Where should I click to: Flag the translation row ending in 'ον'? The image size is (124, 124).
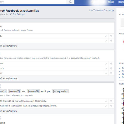111,36
